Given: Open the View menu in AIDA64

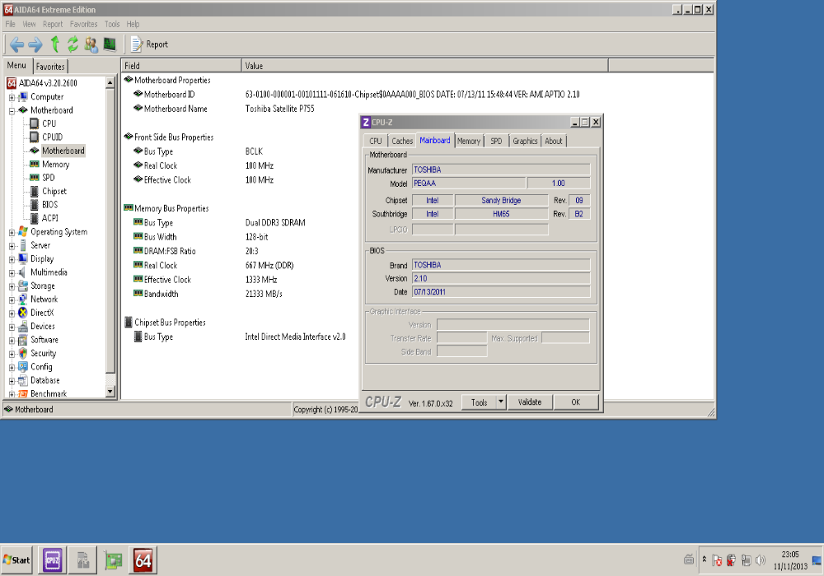Looking at the screenshot, I should [x=29, y=24].
